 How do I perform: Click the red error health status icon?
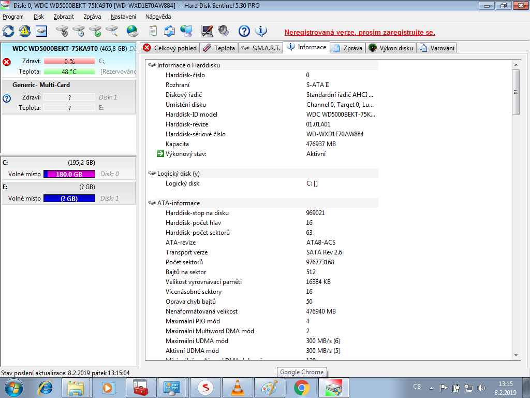point(6,62)
